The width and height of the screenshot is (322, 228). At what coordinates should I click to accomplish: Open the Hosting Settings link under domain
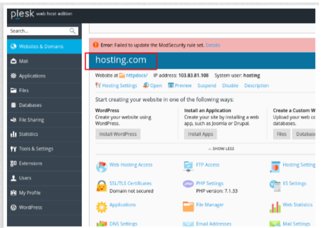coord(120,85)
